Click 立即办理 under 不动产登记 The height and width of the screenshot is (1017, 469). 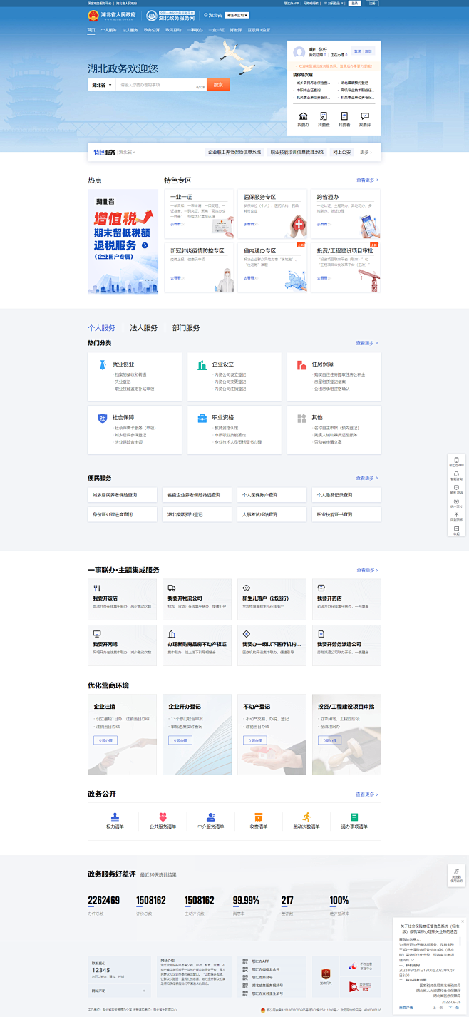point(255,740)
